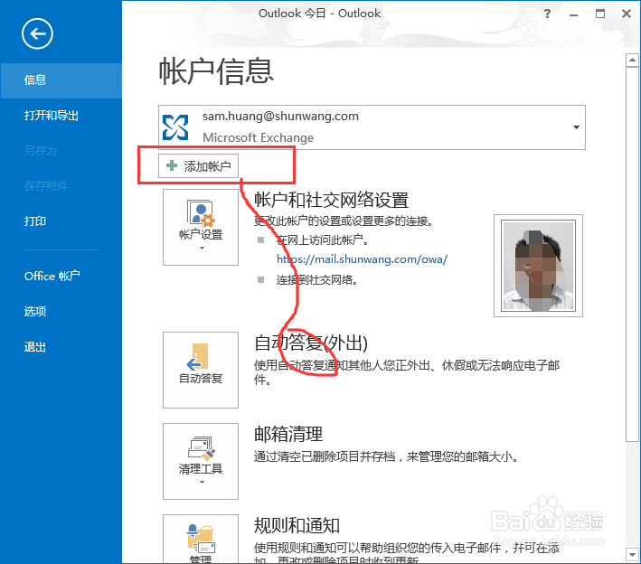Open the 清理工具 dropdown button
The height and width of the screenshot is (564, 641).
click(201, 461)
